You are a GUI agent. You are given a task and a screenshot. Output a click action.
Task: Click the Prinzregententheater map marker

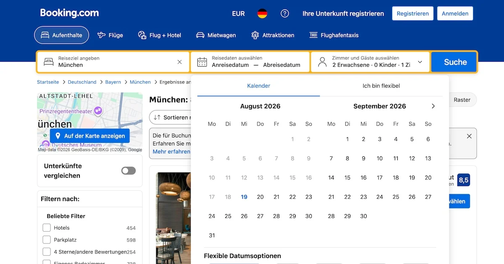[x=98, y=111]
